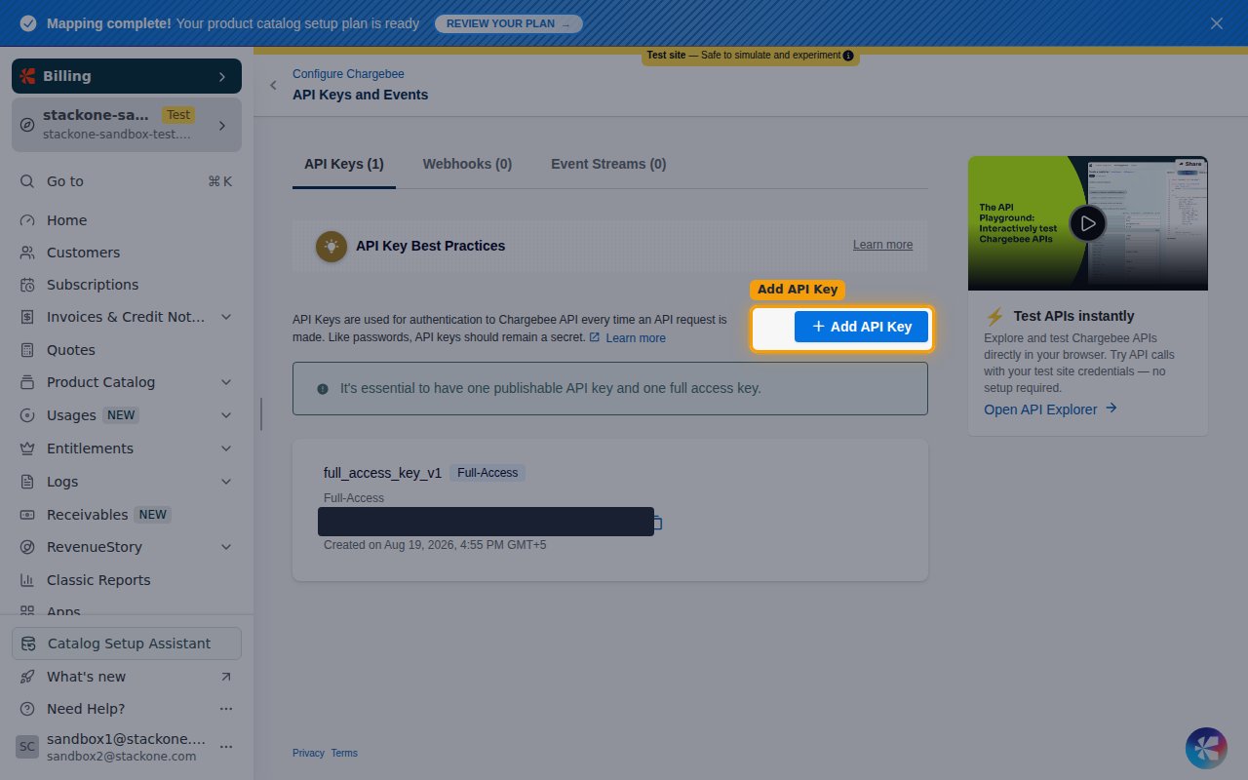Screen dimensions: 1248x780
Task: Expand Invoices & Credit Notes chevron
Action: 226,317
